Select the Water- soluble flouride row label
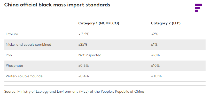The image size is (211, 96). [x=24, y=76]
